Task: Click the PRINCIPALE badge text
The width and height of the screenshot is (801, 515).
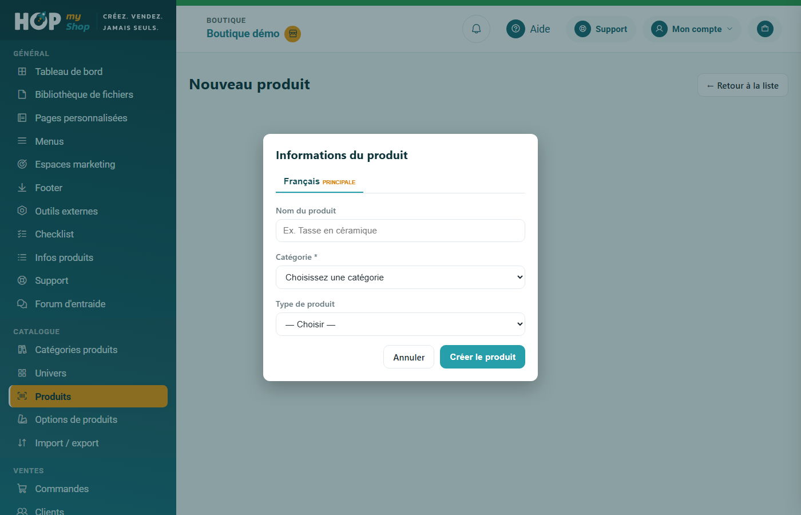Action: pos(339,182)
